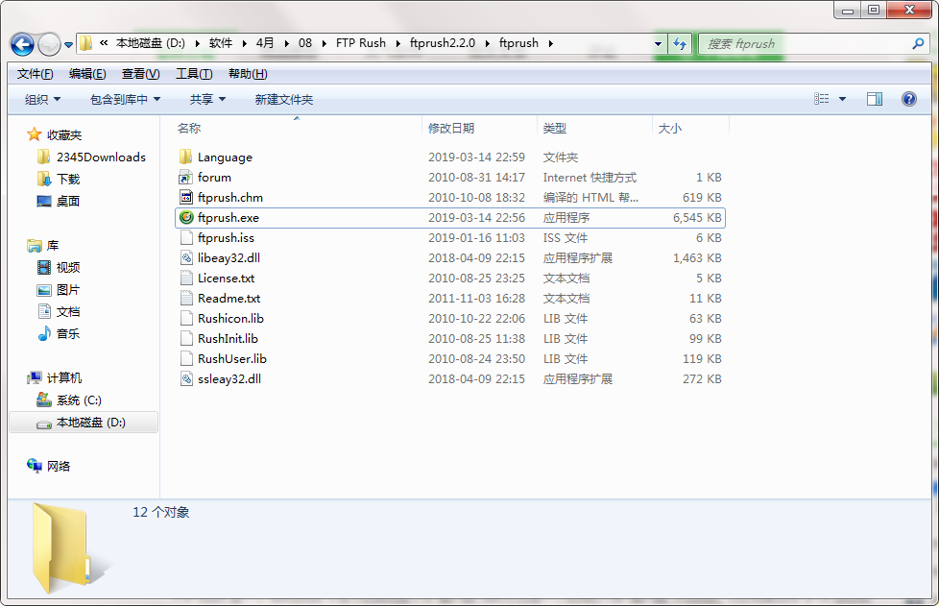Open the view options dropdown arrow
939x606 pixels.
(x=842, y=99)
